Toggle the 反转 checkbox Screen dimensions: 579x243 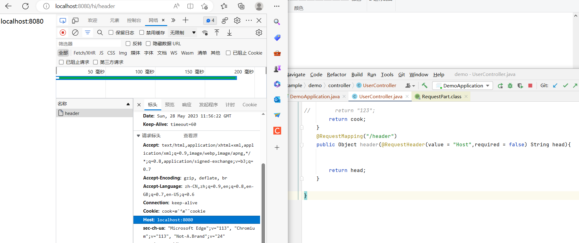pos(128,44)
